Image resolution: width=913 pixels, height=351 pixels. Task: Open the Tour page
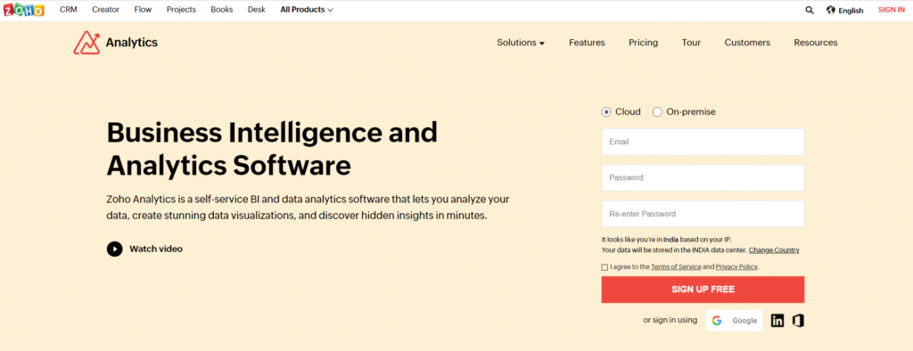click(x=691, y=43)
